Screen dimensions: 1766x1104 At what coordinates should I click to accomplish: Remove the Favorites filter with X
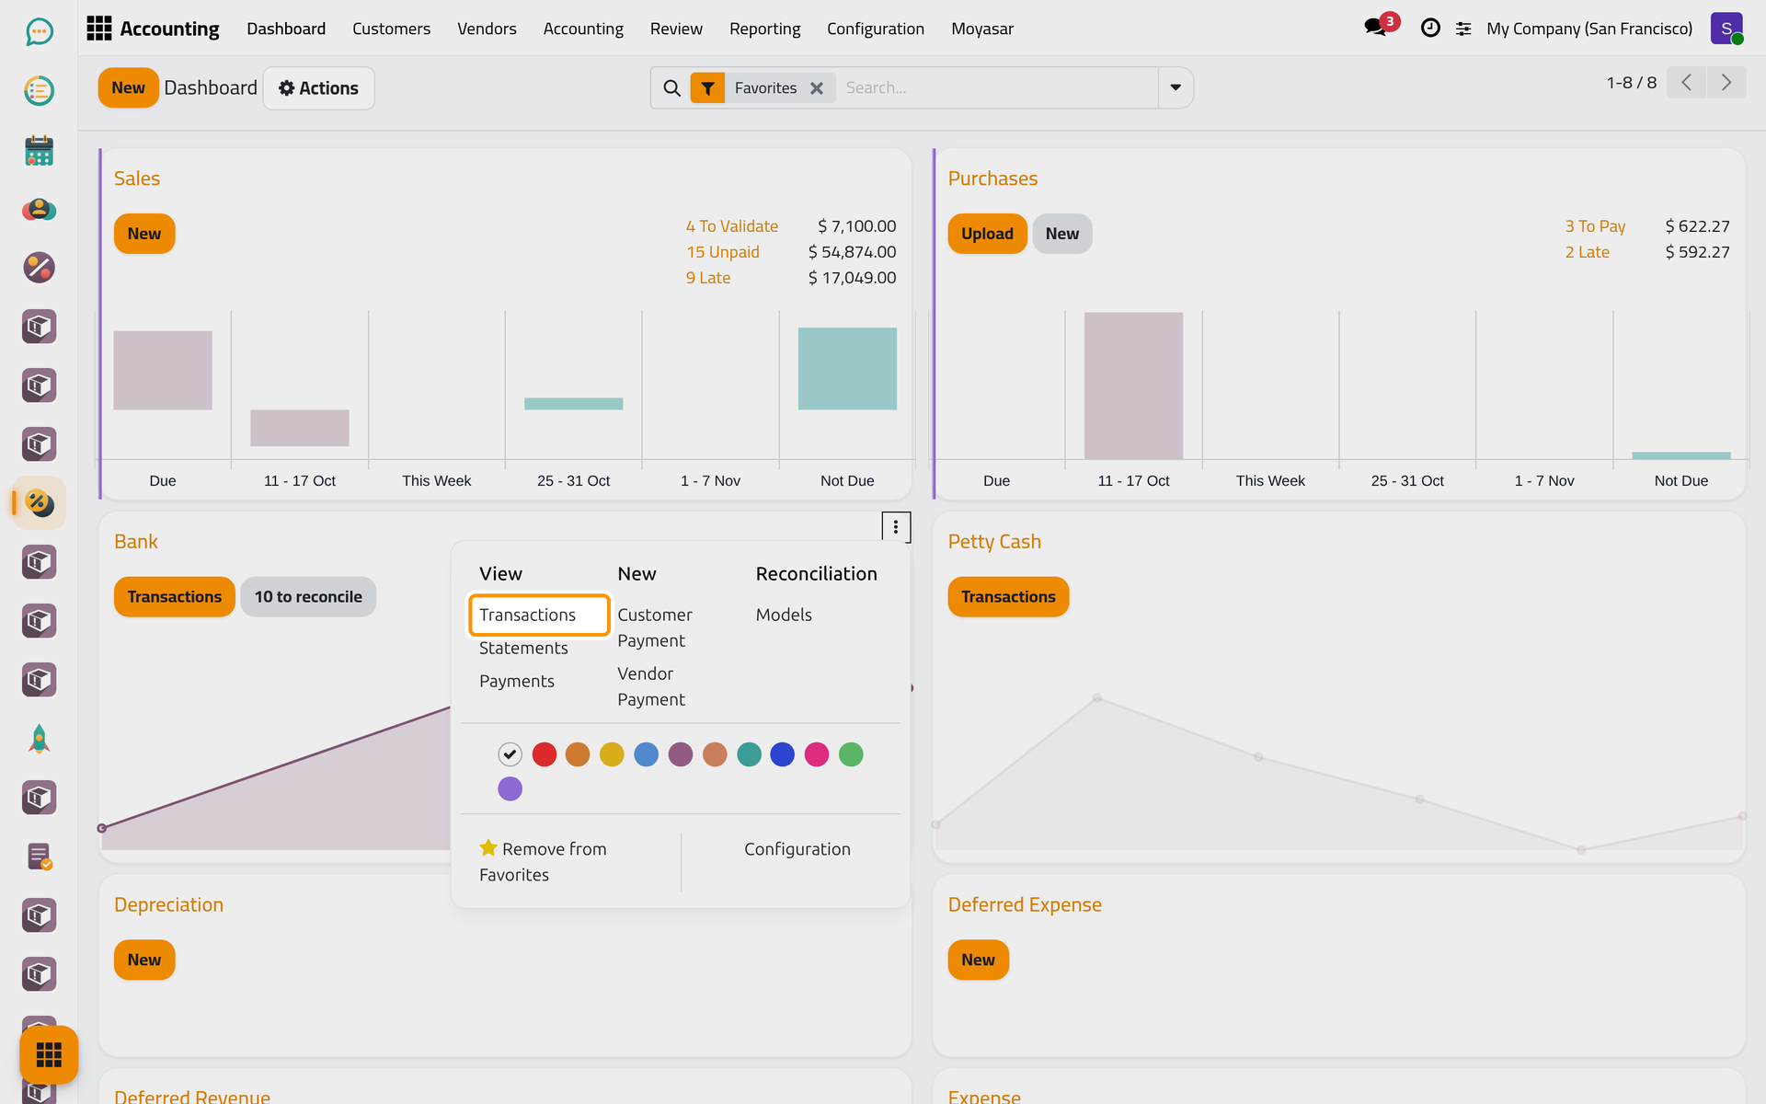[x=817, y=88]
